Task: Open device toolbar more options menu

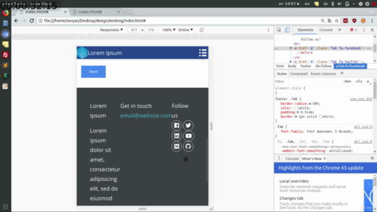Action: pyautogui.click(x=269, y=30)
